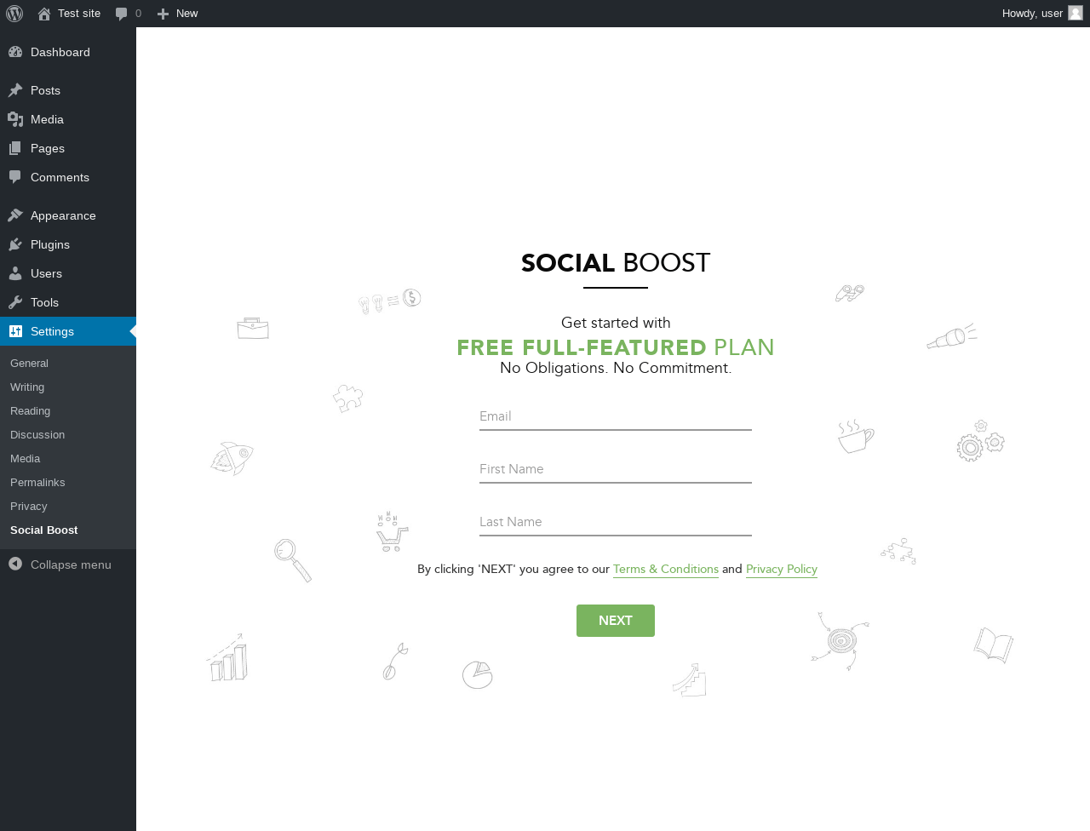Click the Appearance paintbrush icon
Screen dimensions: 1090x831
click(x=15, y=215)
